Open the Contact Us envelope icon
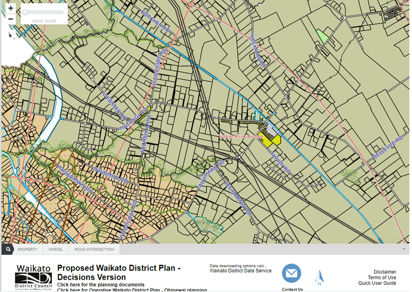 (291, 274)
